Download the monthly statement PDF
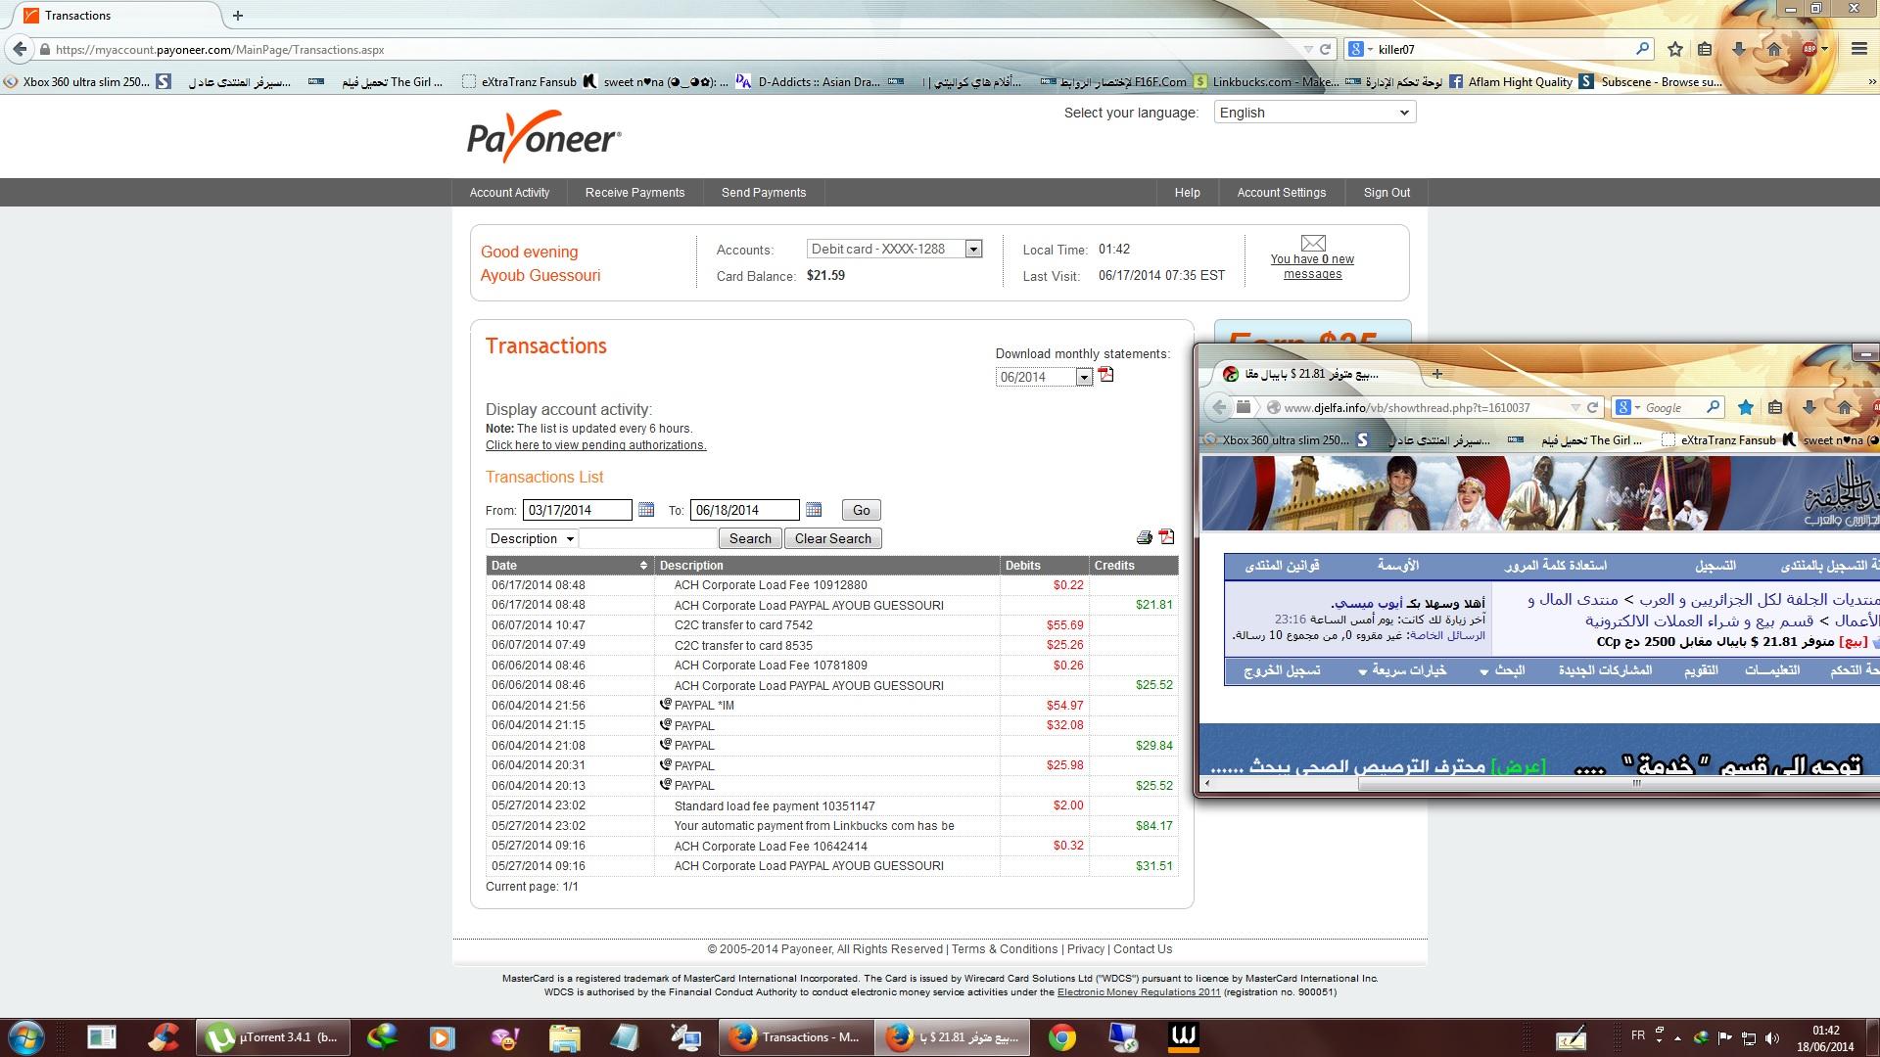The height and width of the screenshot is (1057, 1880). [x=1106, y=376]
